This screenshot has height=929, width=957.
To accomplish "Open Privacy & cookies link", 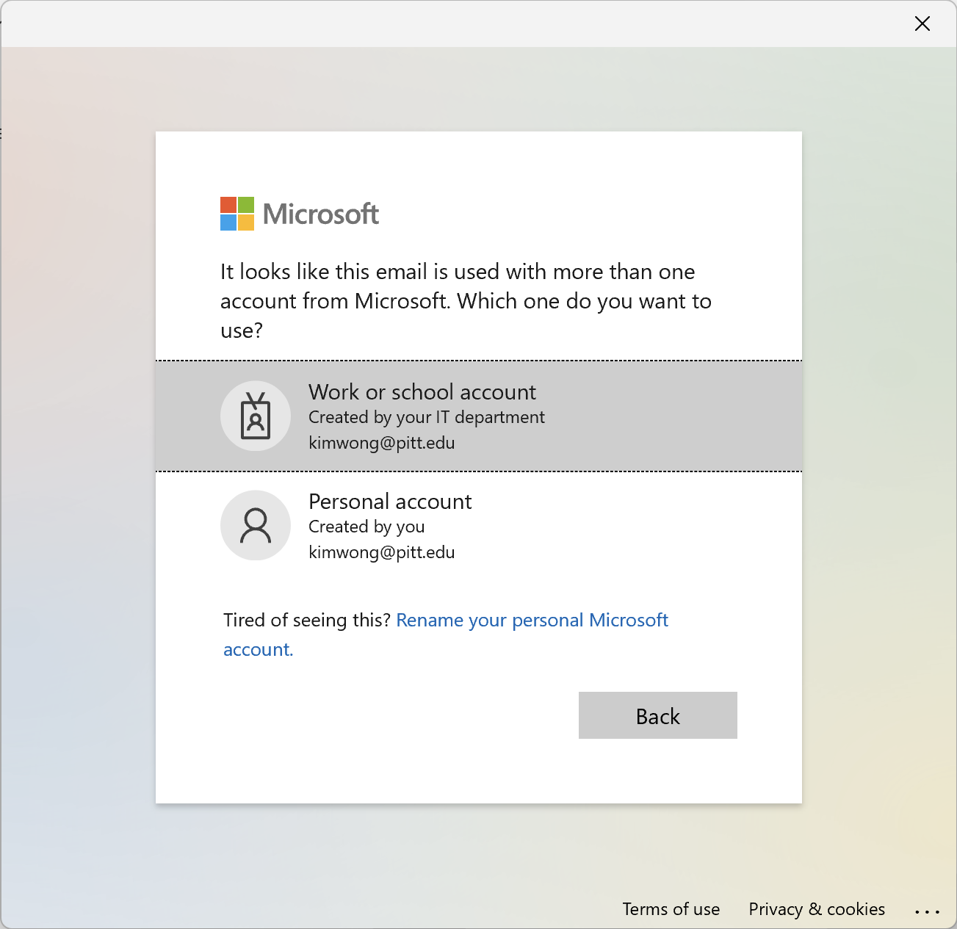I will (817, 909).
